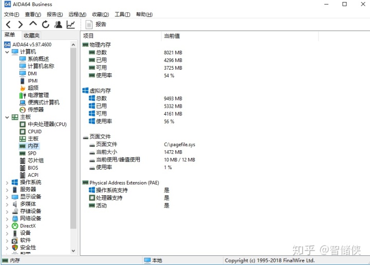Collapse the 主板 category tree node
This screenshot has width=370, height=265.
7,117
